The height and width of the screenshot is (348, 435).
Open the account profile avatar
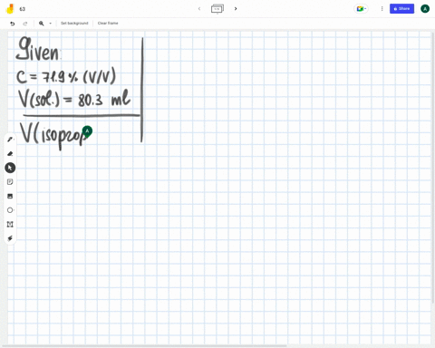[x=425, y=9]
